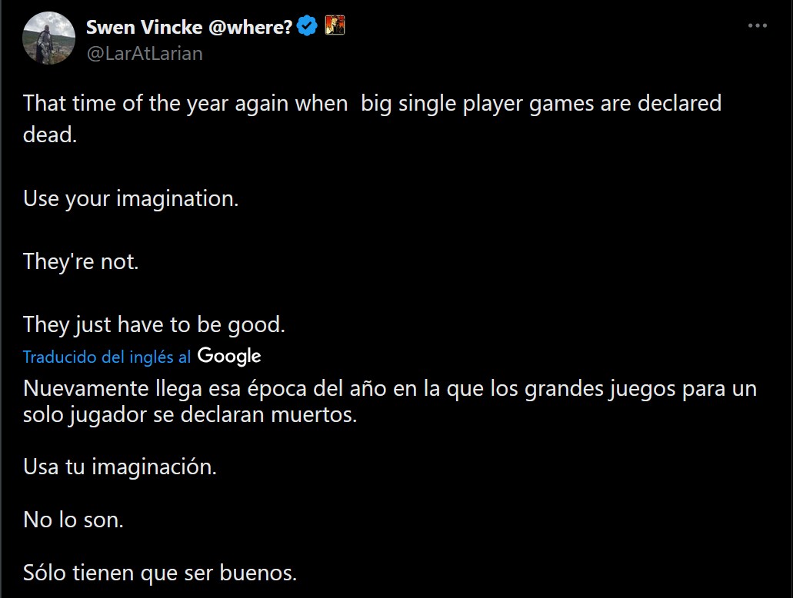Open the @LarAtLarian handle link
The width and height of the screenshot is (793, 598).
145,54
